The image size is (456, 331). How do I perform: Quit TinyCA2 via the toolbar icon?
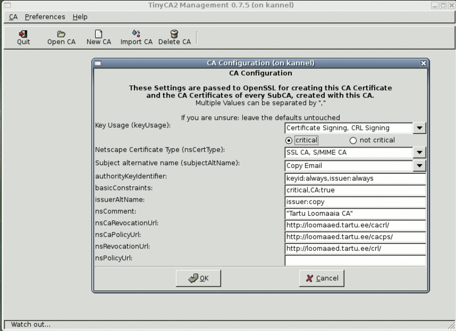tap(23, 36)
